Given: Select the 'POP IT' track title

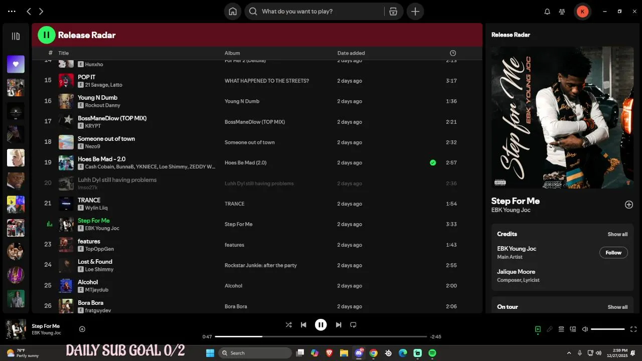Looking at the screenshot, I should (86, 77).
